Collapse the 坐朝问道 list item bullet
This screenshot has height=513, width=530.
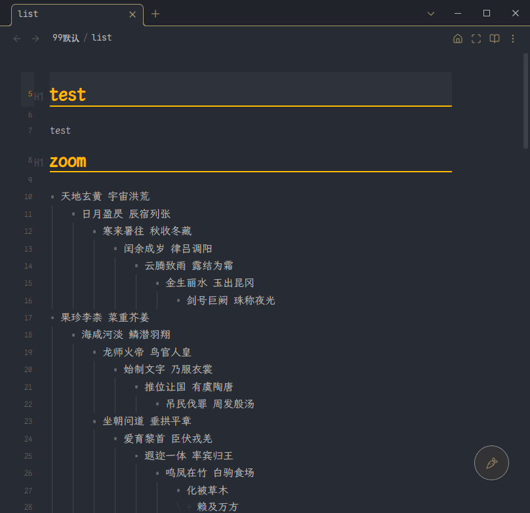[x=94, y=421]
